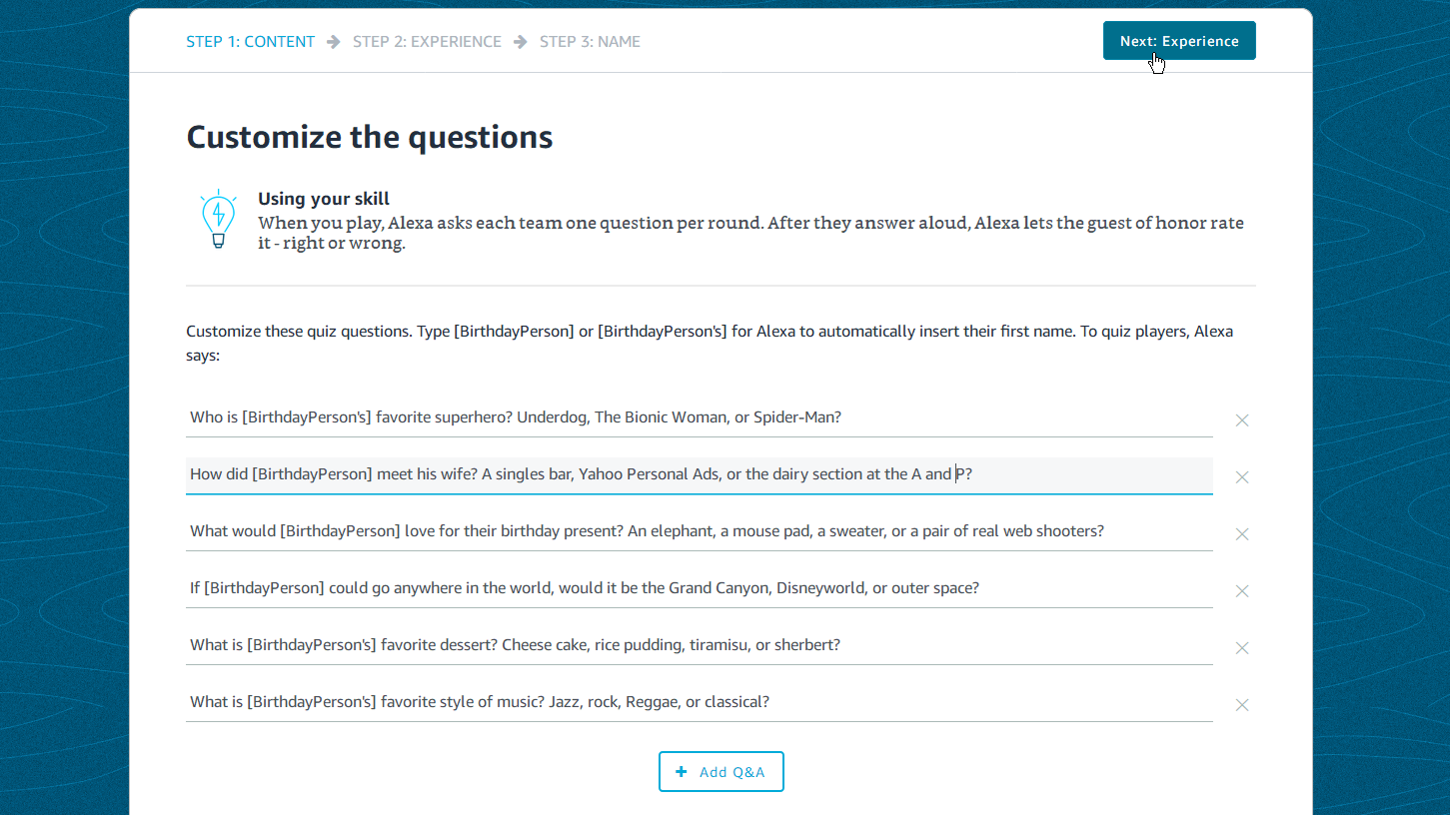Screen dimensions: 1450x815
Task: Remove the favorite superhero question
Action: click(1241, 420)
